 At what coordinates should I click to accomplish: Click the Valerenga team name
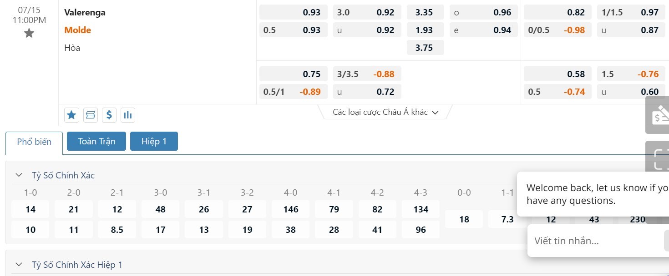85,12
